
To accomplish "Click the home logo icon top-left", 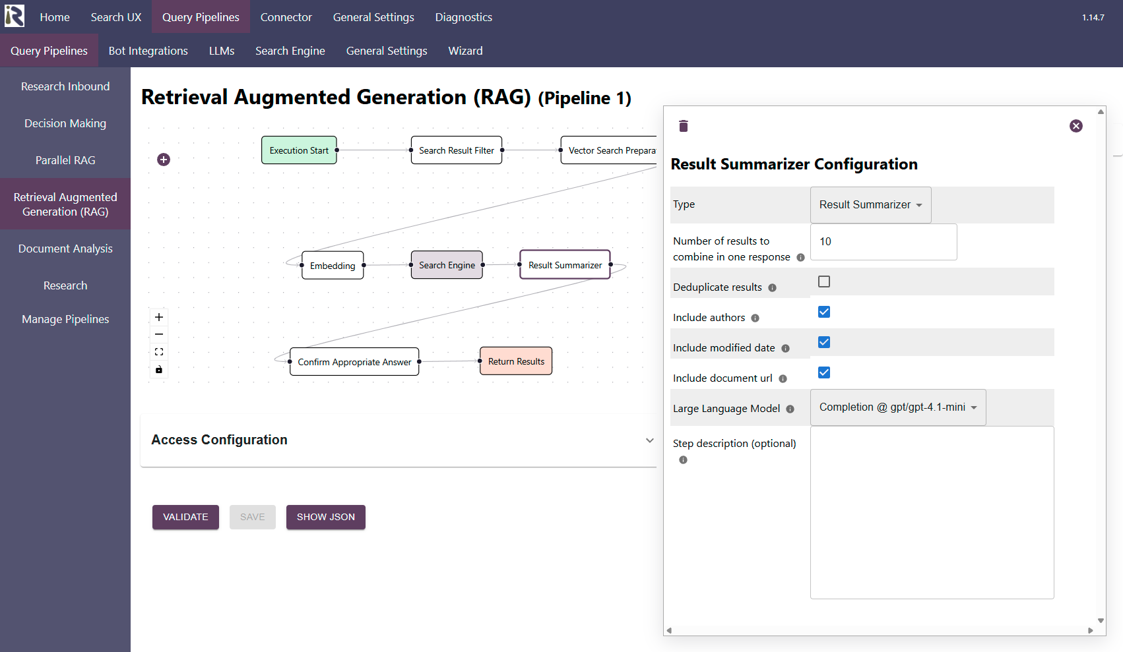I will click(15, 16).
